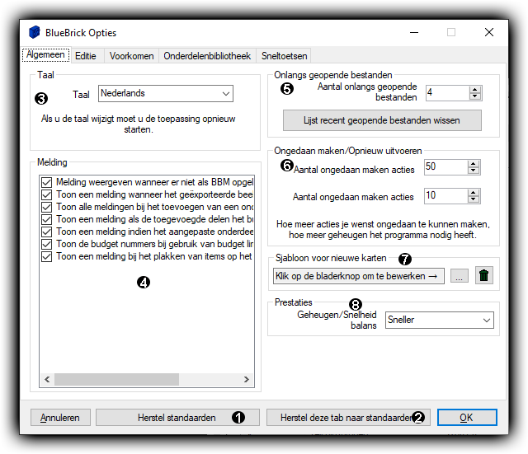Open the Onderdelenbibliotheek tab
Viewport: 528px width, 454px height.
pos(207,56)
